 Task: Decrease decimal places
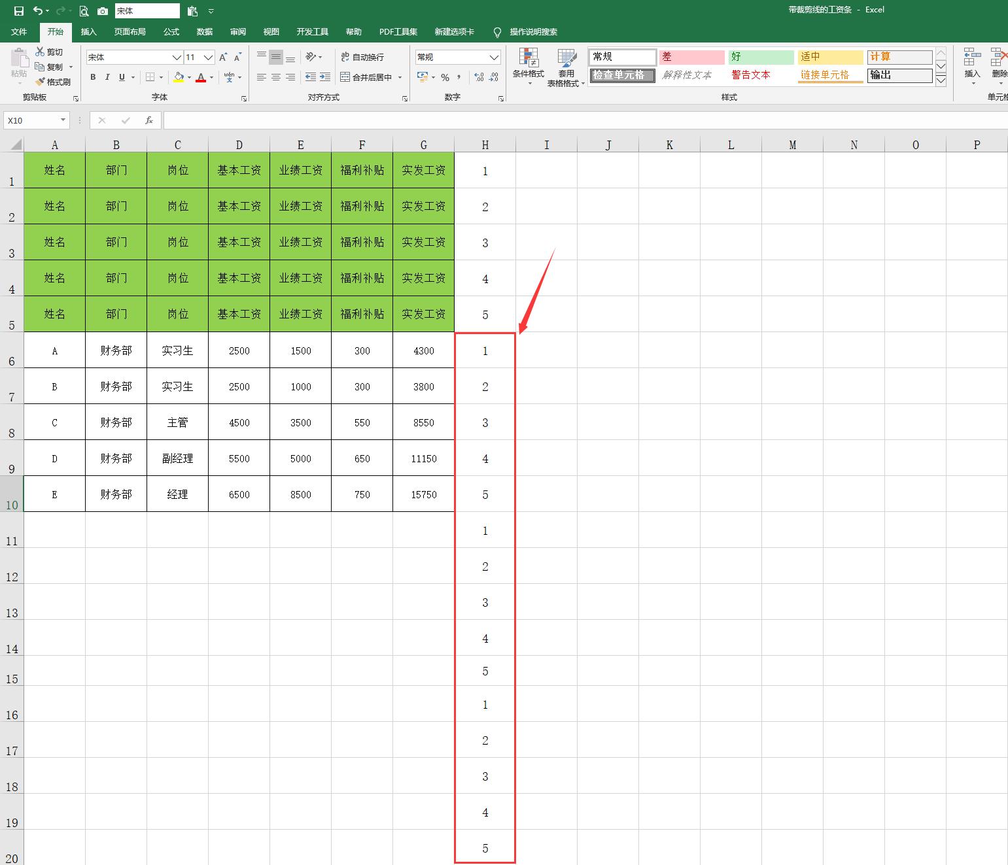click(x=494, y=77)
